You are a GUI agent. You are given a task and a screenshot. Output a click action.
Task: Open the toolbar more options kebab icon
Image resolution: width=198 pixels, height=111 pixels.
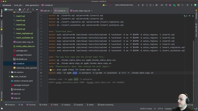pyautogui.click(x=192, y=5)
